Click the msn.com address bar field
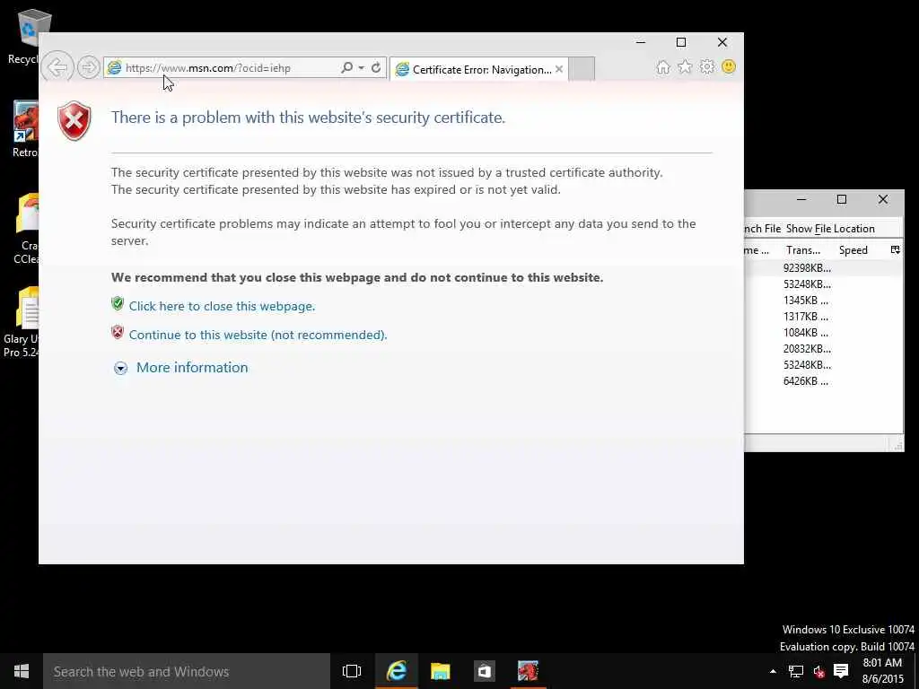Screen dimensions: 919x689 [x=223, y=68]
